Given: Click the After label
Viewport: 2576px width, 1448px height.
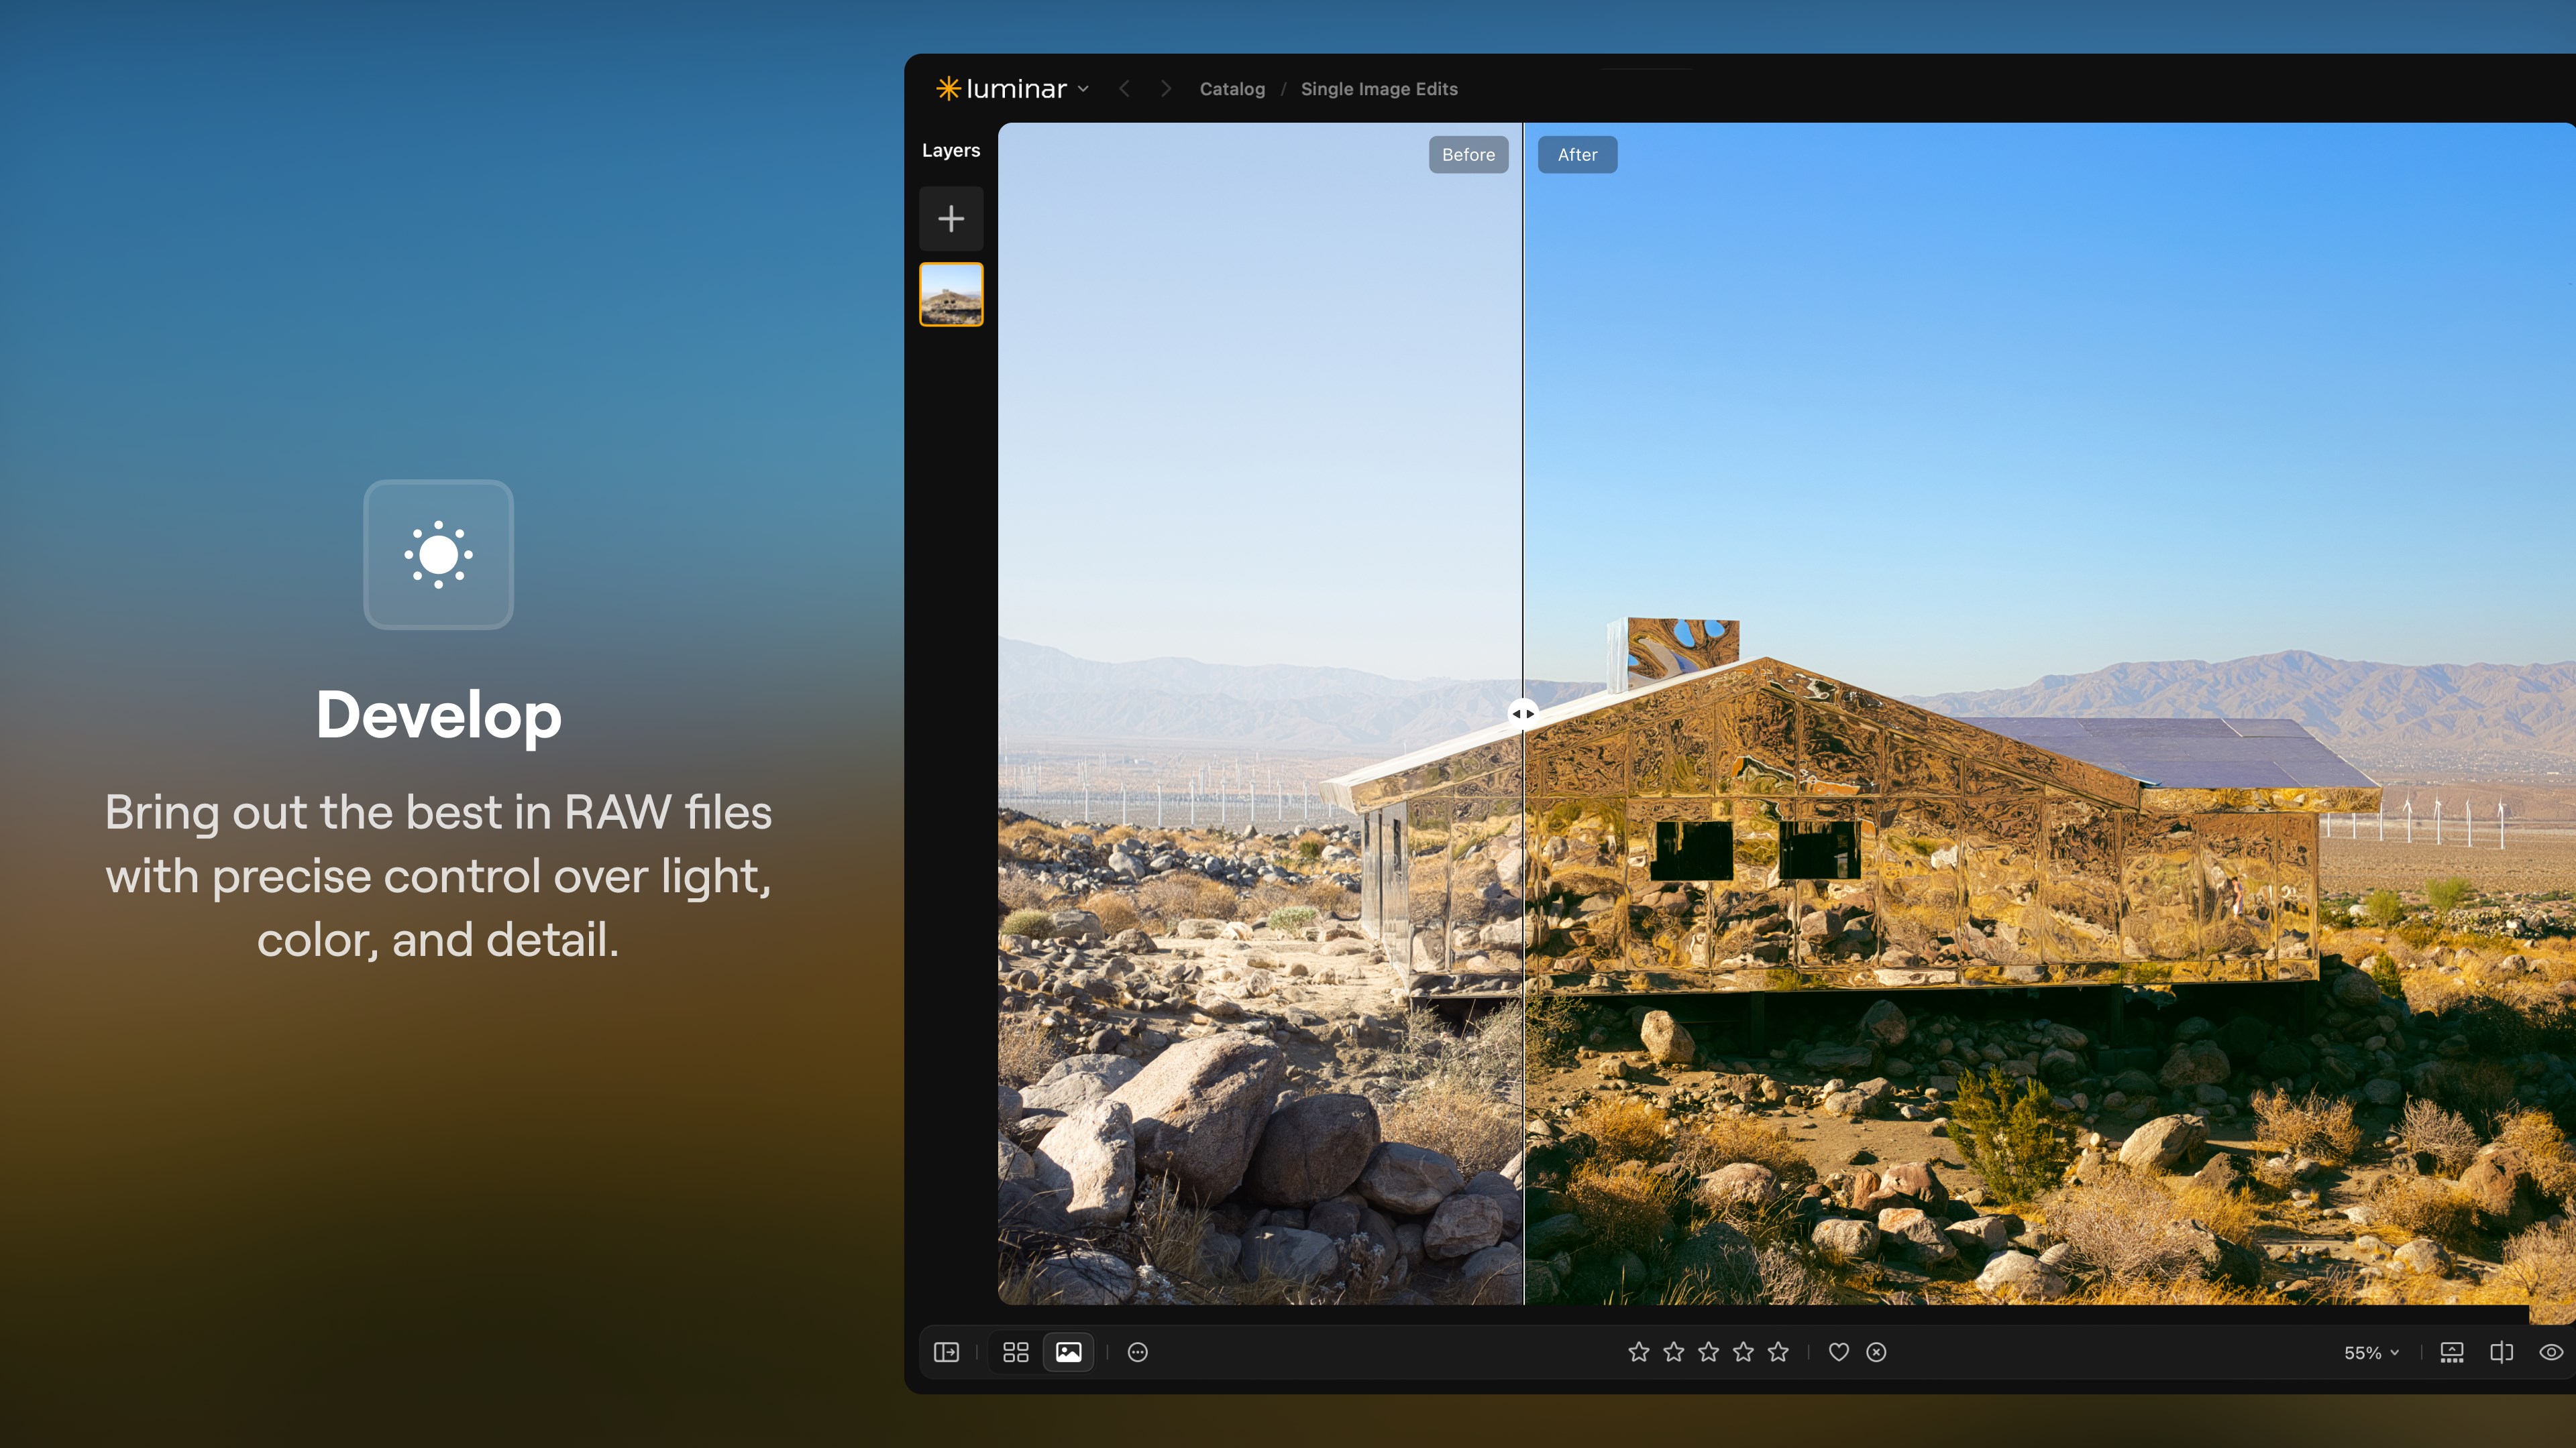Looking at the screenshot, I should coord(1577,155).
